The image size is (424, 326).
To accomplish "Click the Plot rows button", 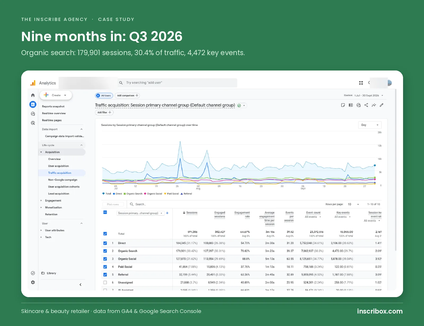I will tap(113, 204).
